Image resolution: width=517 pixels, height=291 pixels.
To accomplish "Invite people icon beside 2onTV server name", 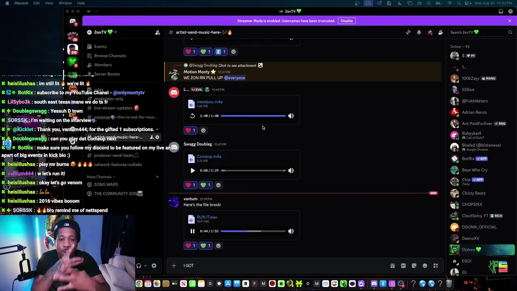I will point(158,32).
